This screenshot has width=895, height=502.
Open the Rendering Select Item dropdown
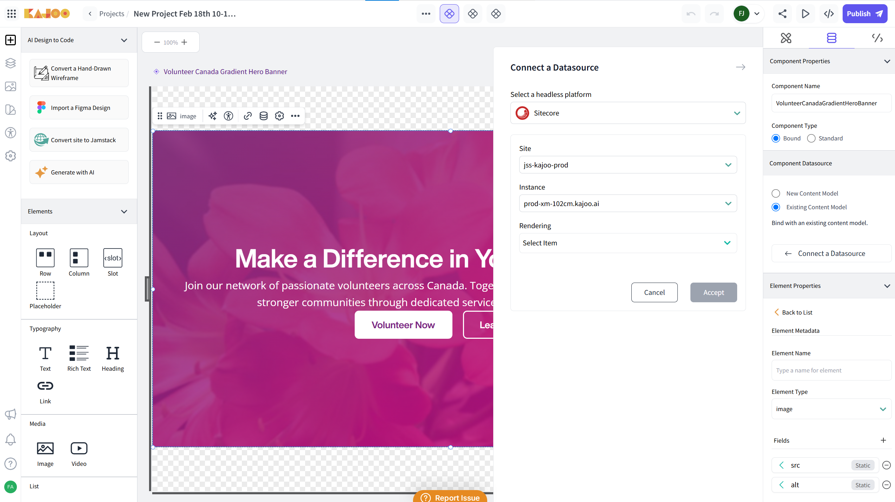coord(627,243)
